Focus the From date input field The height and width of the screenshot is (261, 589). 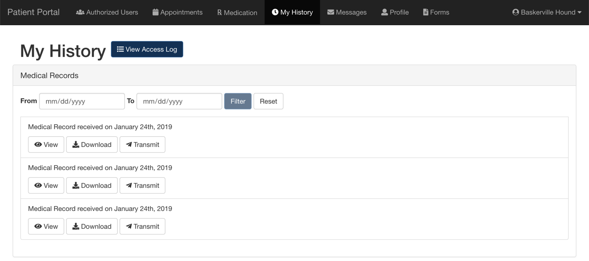click(x=82, y=101)
